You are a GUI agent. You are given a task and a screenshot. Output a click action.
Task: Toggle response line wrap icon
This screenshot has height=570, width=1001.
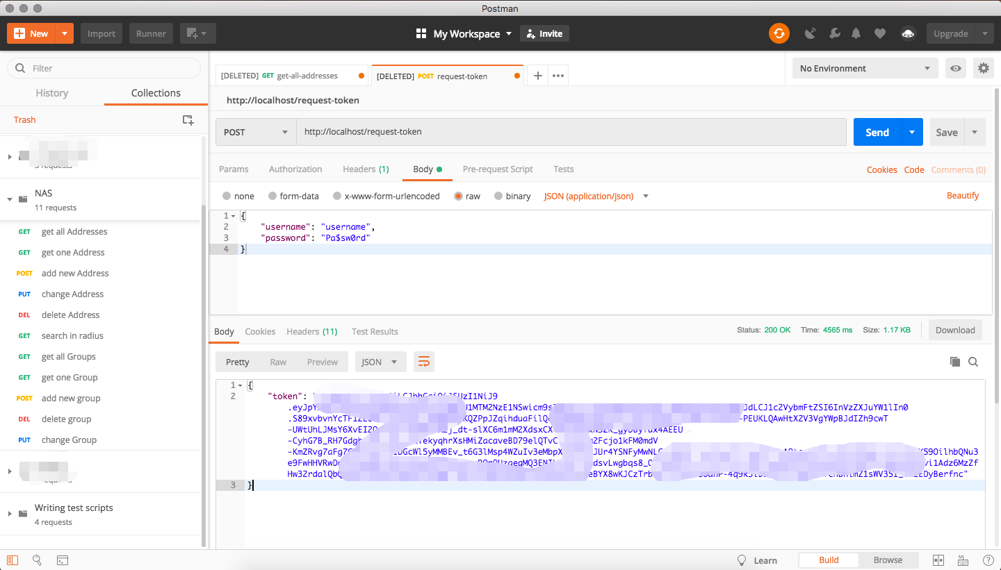point(424,362)
